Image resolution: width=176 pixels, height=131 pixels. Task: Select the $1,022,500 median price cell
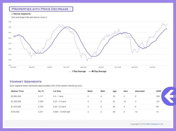(16, 107)
